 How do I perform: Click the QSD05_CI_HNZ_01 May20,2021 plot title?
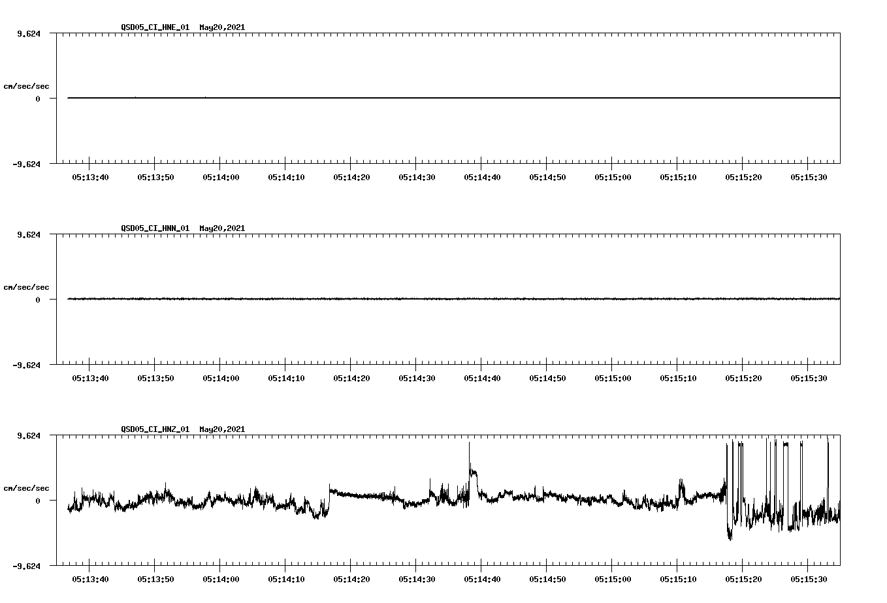click(x=183, y=429)
